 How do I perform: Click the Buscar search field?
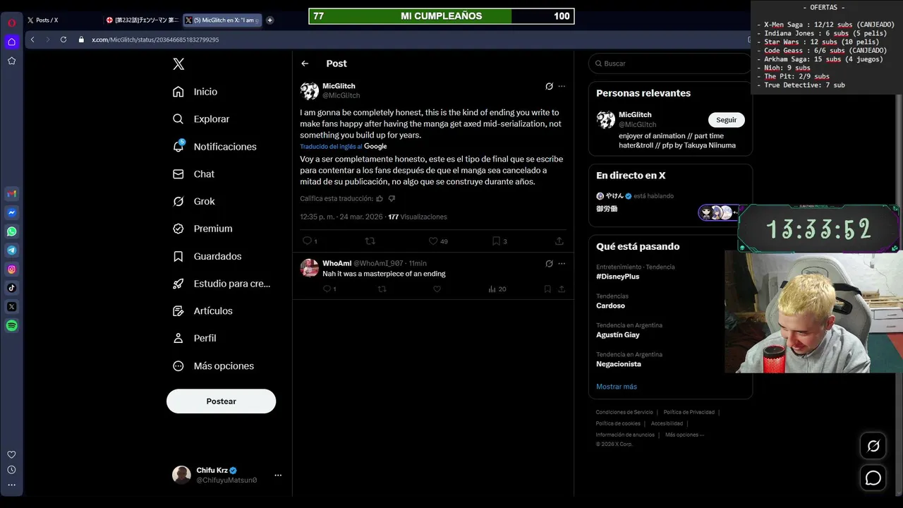pos(670,64)
